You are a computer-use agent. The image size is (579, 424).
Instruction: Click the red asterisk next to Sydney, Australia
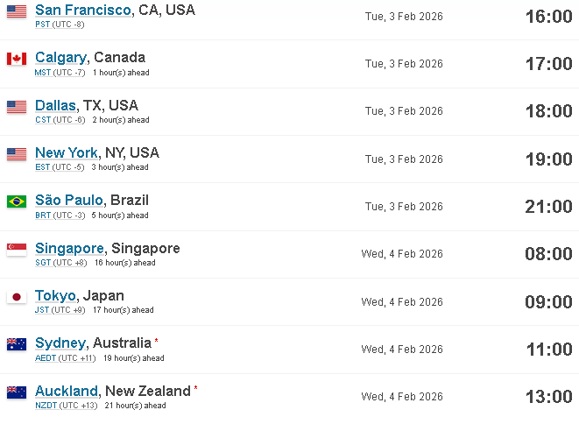(x=156, y=340)
